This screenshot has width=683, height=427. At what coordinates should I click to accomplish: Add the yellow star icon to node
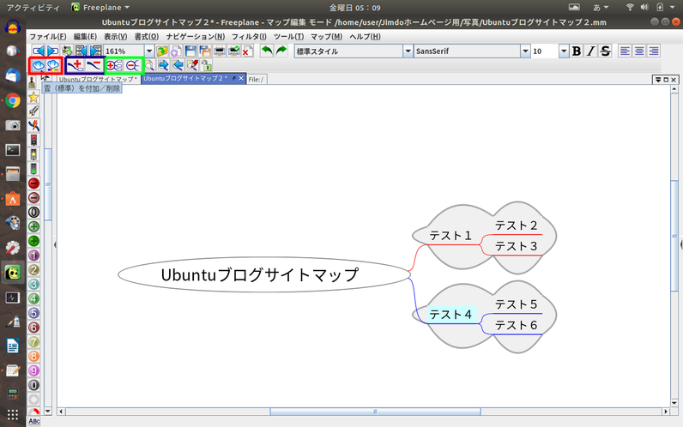pos(33,97)
